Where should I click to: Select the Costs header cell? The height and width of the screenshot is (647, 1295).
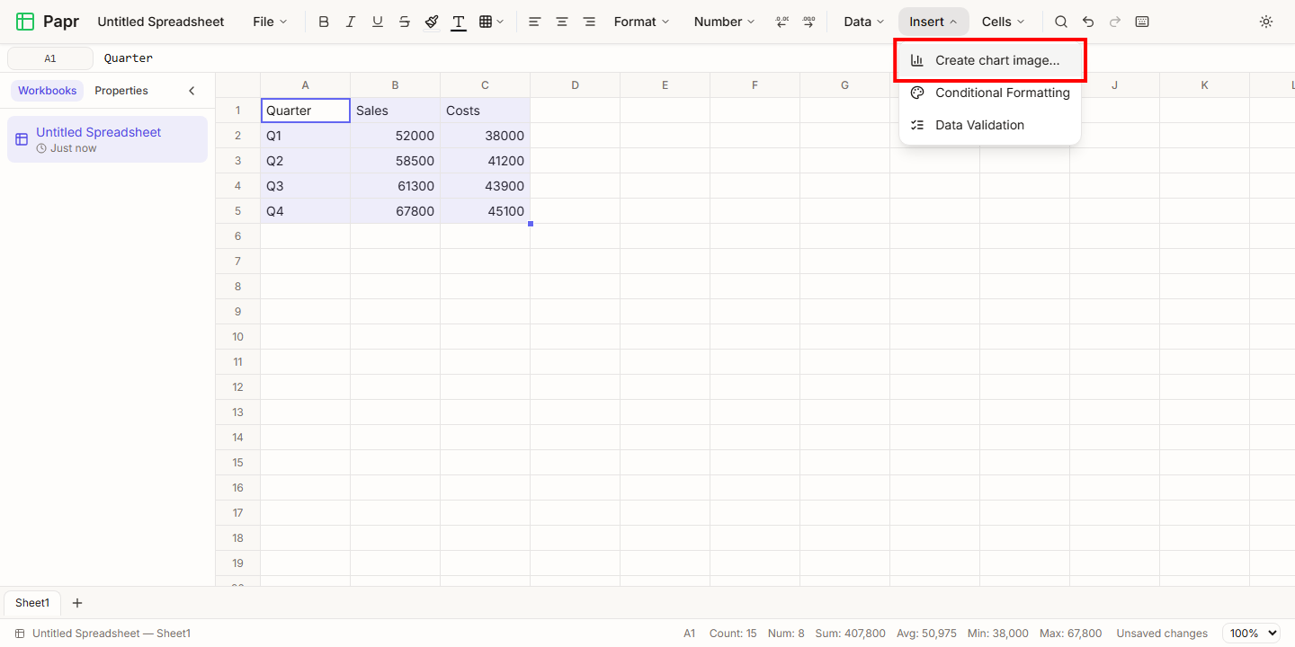[486, 111]
